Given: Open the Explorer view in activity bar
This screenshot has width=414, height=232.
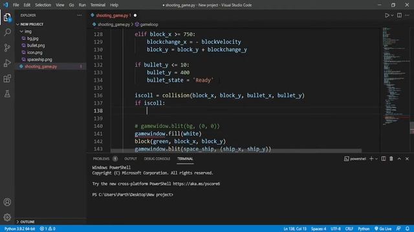Looking at the screenshot, I should (x=7, y=17).
